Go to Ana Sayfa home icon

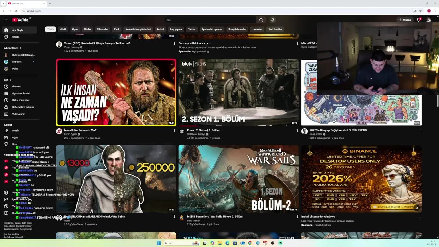click(x=6, y=30)
